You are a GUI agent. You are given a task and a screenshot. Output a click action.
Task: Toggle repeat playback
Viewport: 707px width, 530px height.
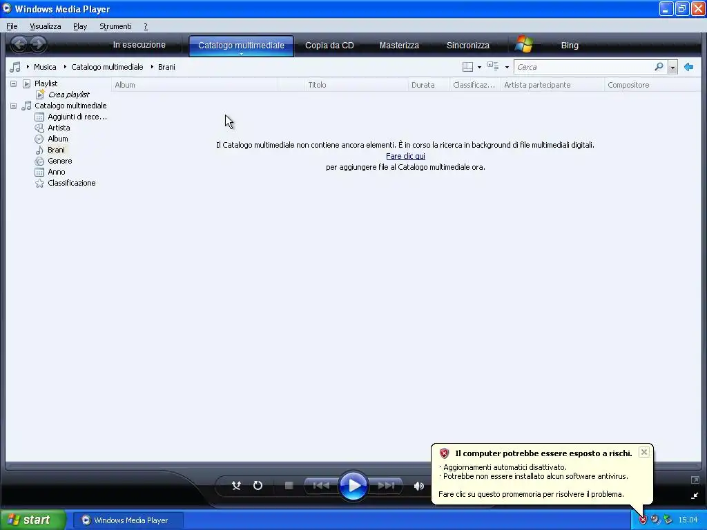(x=258, y=485)
